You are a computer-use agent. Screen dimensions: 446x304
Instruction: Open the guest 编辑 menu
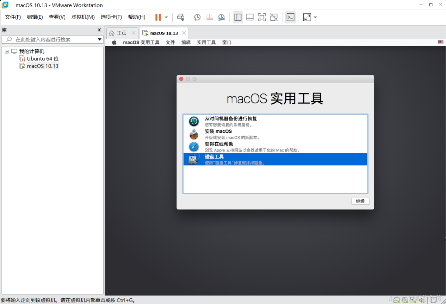[x=186, y=42]
